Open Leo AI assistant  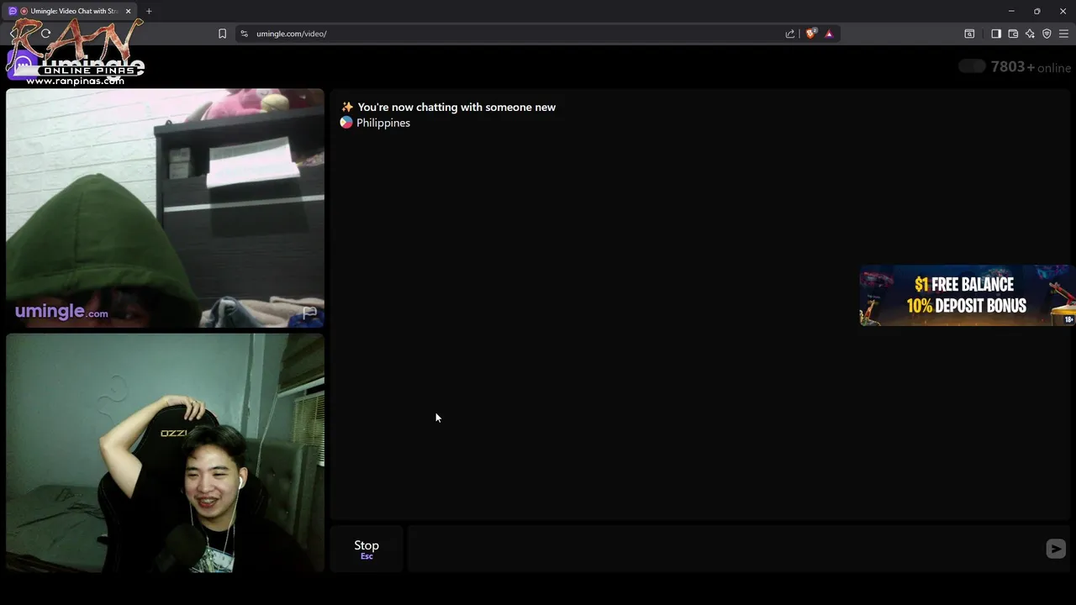pos(1030,34)
